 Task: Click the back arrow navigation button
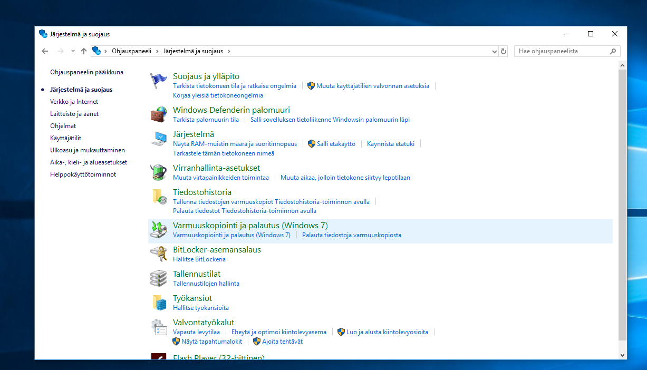click(x=45, y=51)
